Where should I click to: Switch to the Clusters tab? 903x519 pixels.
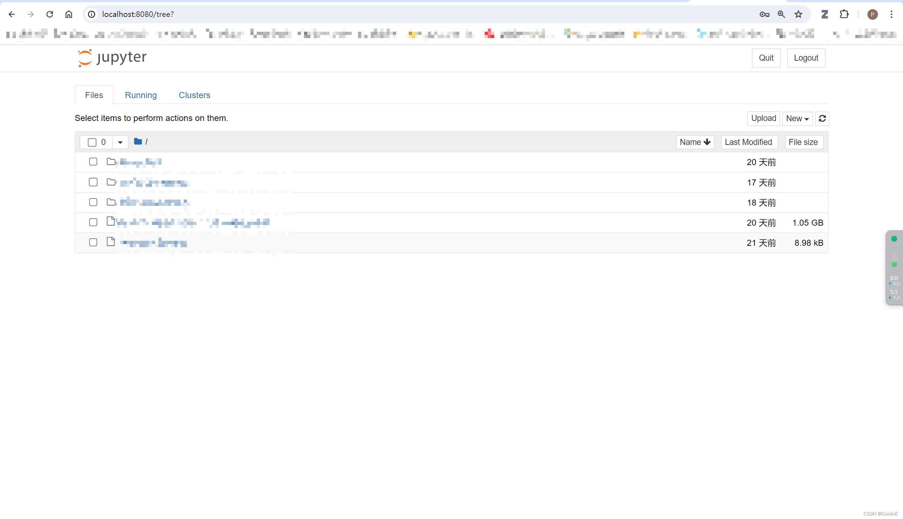(x=194, y=95)
